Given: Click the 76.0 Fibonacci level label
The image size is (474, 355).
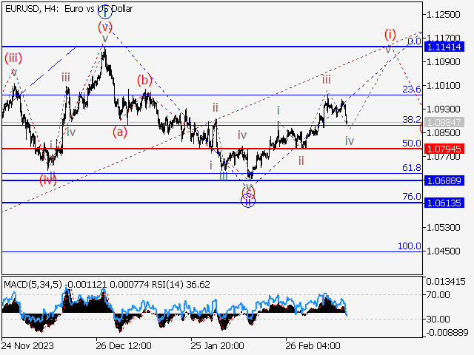Looking at the screenshot, I should click(x=412, y=197).
